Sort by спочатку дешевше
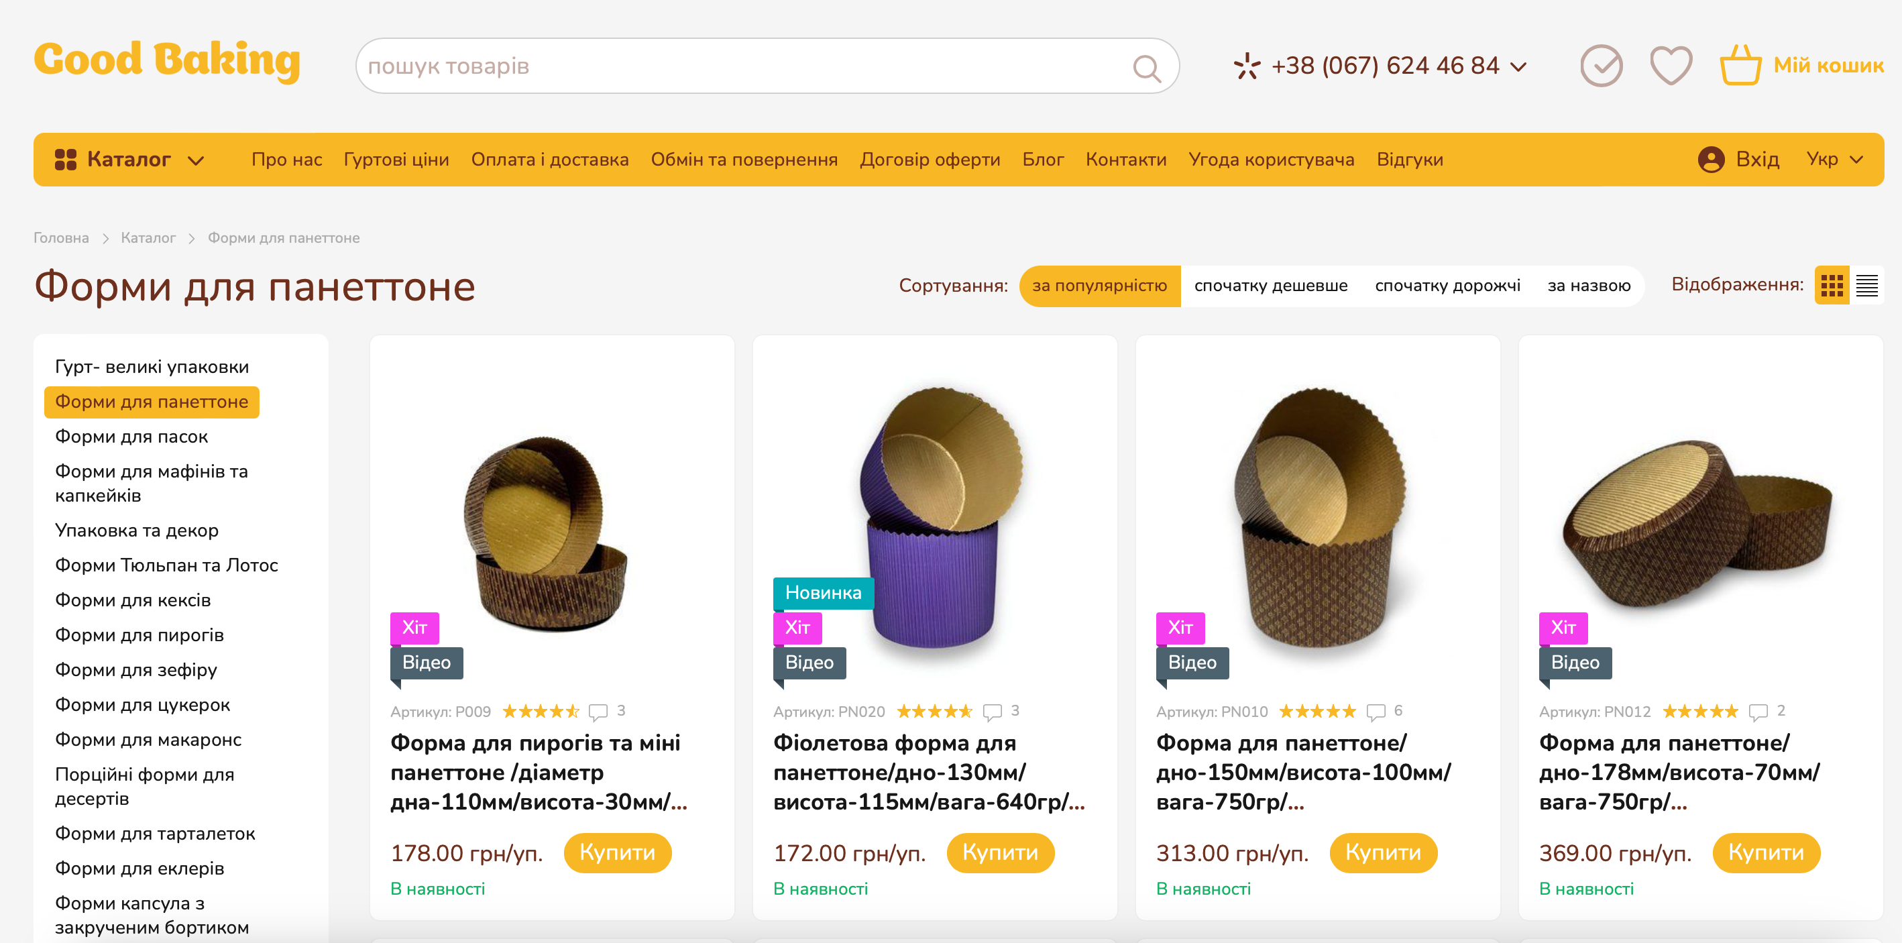Screen dimensions: 1902x943 click(1271, 286)
